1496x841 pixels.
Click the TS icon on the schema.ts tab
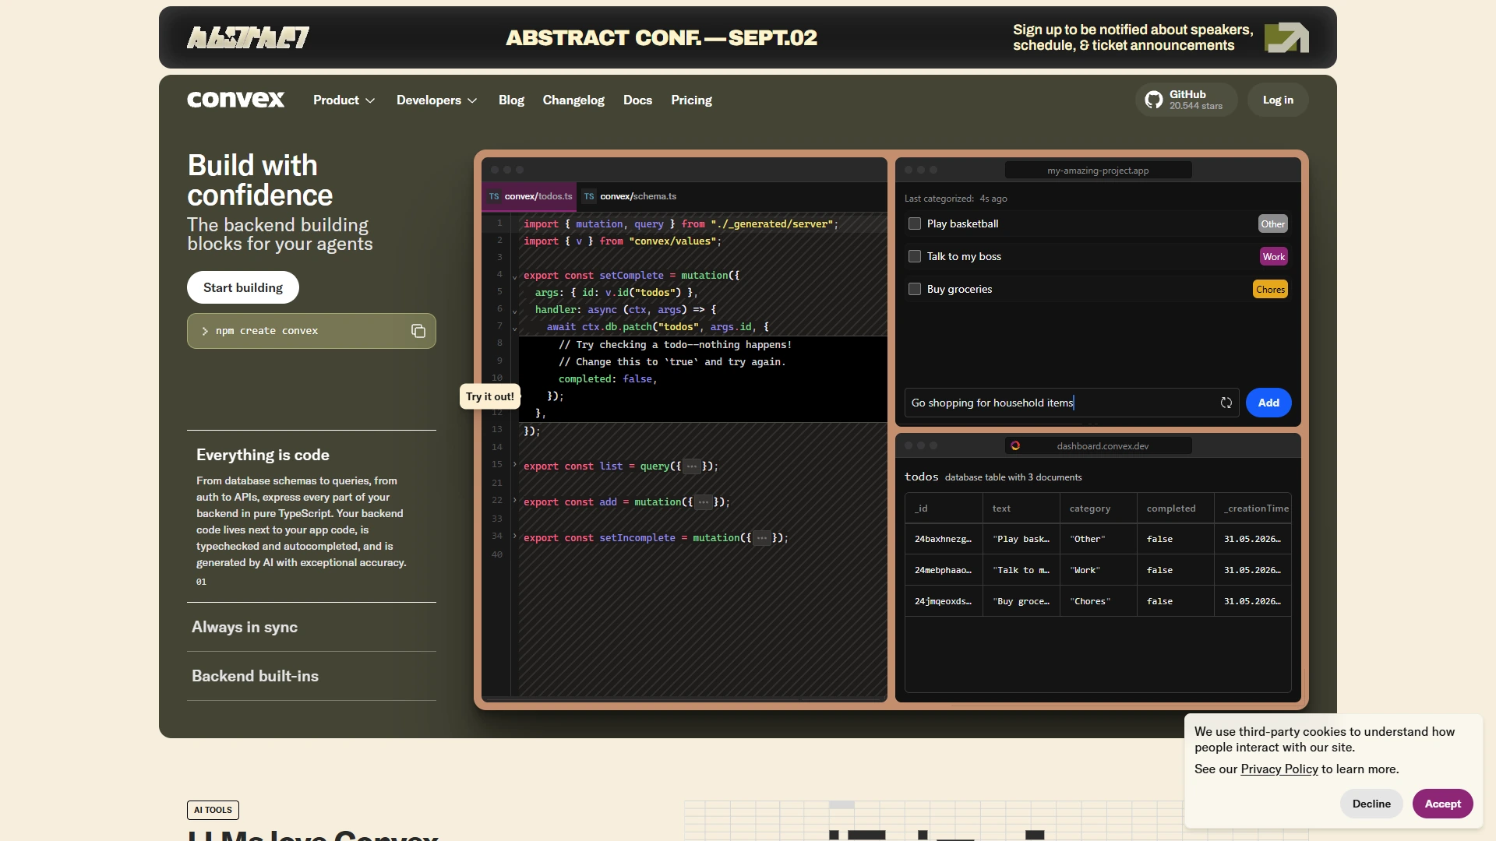pos(589,196)
